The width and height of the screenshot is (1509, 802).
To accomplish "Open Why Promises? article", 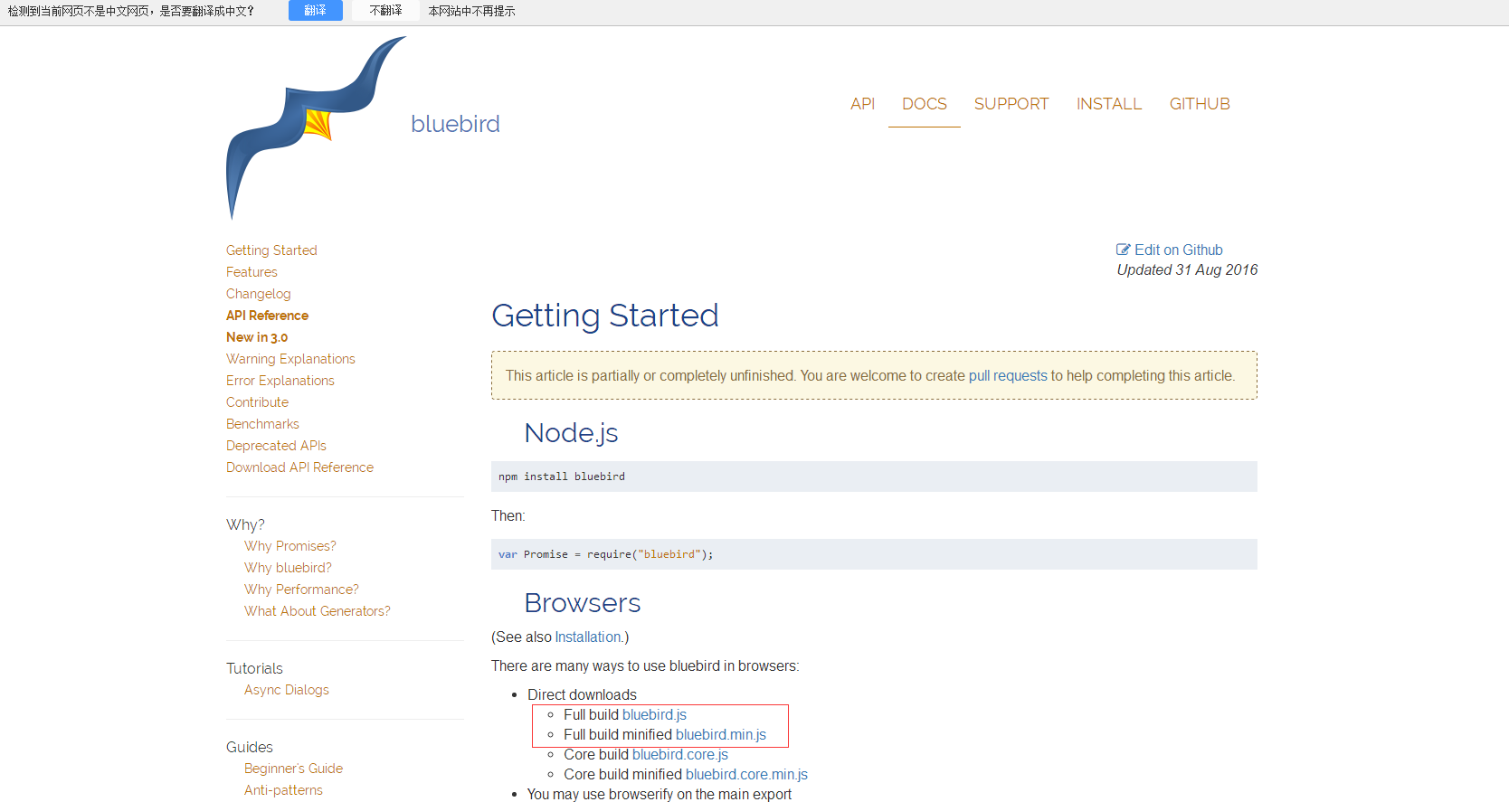I will (290, 546).
